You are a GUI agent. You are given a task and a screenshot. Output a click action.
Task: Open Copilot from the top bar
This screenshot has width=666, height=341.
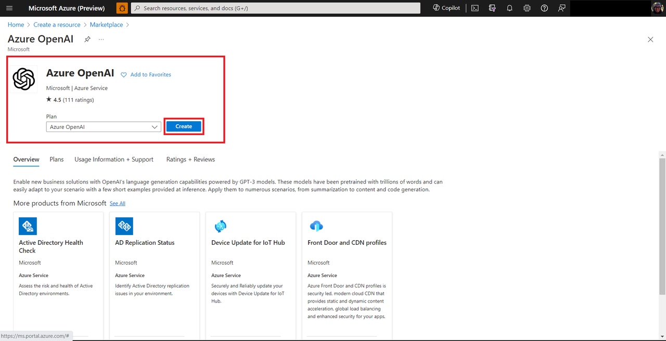tap(446, 8)
